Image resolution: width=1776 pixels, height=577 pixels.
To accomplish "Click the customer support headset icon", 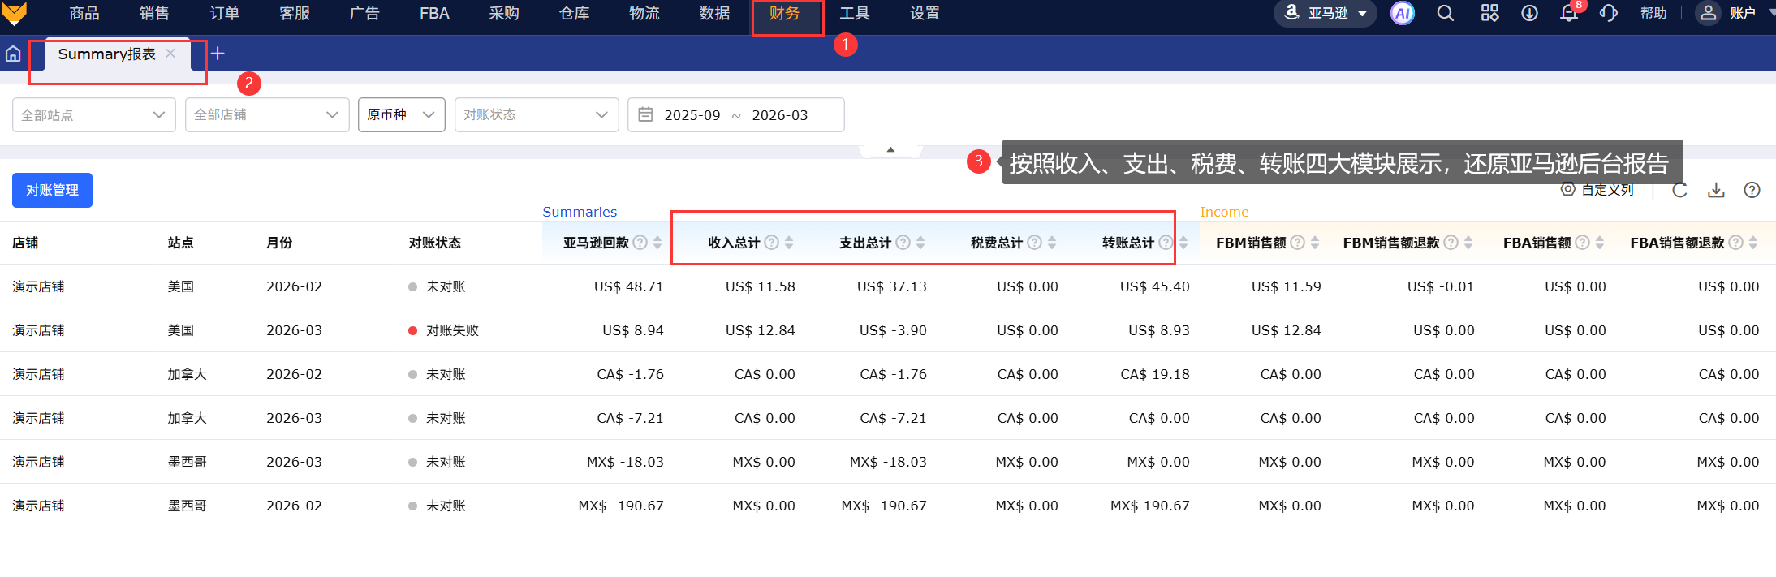I will [x=1608, y=13].
